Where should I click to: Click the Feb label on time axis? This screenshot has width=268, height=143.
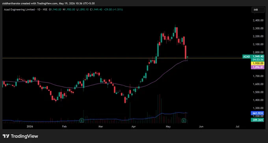[x=64, y=126]
